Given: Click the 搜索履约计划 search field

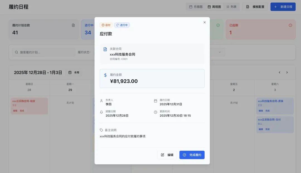Looking at the screenshot, I should point(44,52).
